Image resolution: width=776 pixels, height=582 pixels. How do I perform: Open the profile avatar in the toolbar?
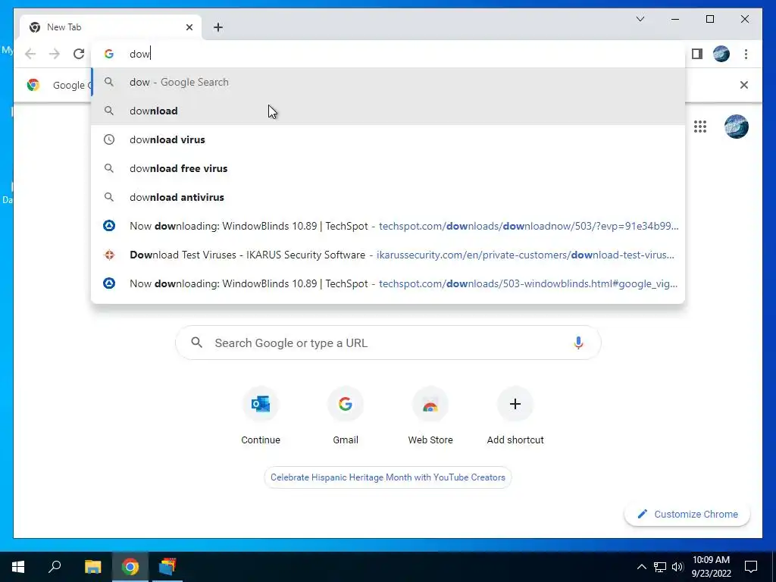click(x=721, y=54)
